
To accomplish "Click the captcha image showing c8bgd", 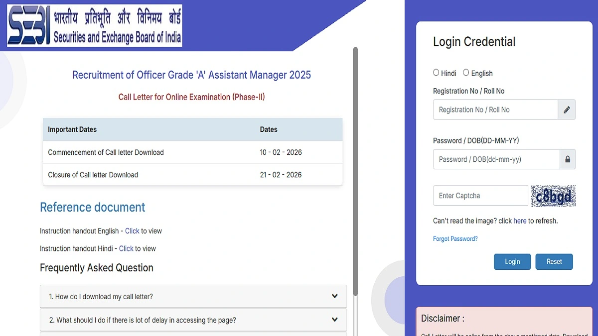I will [553, 196].
